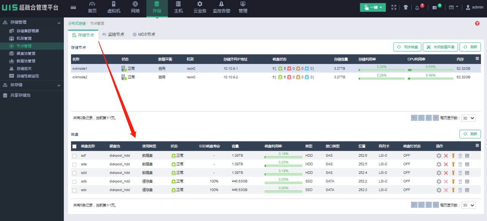The width and height of the screenshot is (487, 221).
Task: Tick the checkbox for disk sdc
Action: coord(74,190)
